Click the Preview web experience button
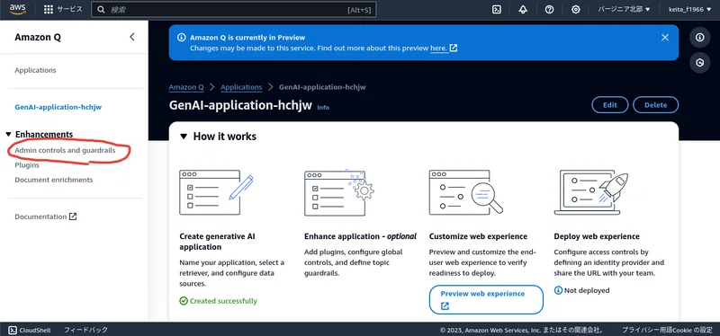 coord(486,300)
